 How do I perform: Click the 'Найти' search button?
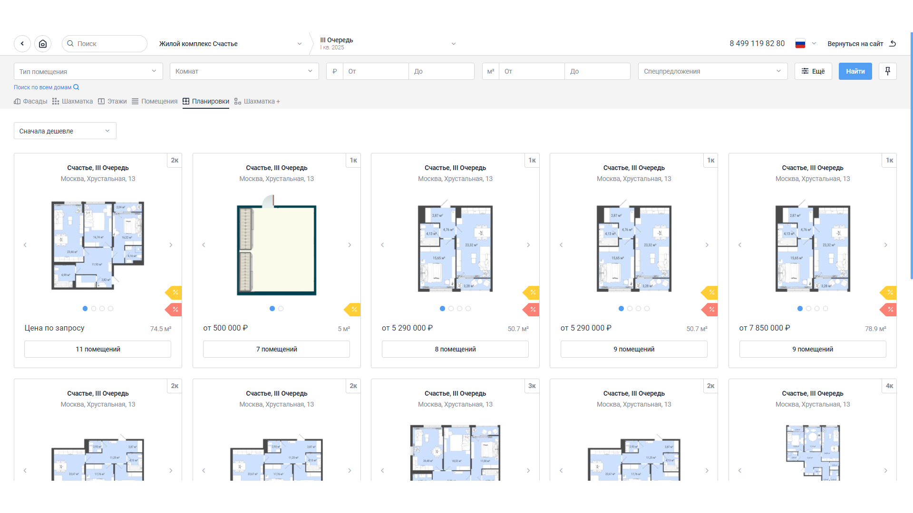click(855, 71)
